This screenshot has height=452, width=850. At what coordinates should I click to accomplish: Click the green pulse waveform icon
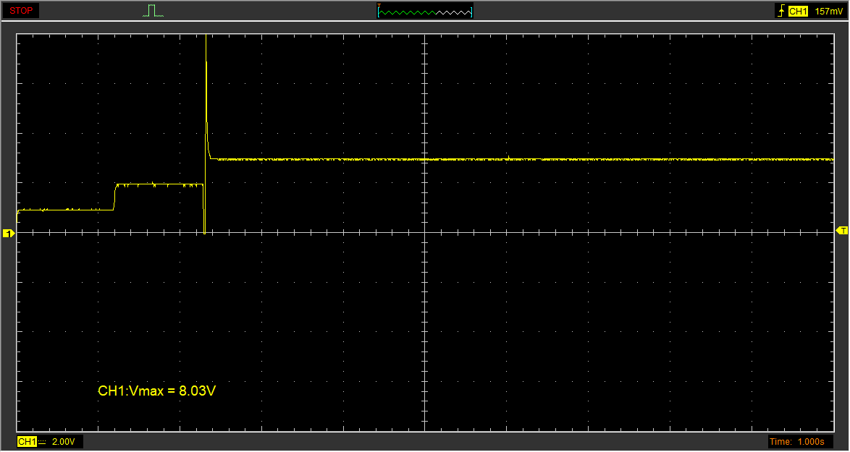coord(153,11)
